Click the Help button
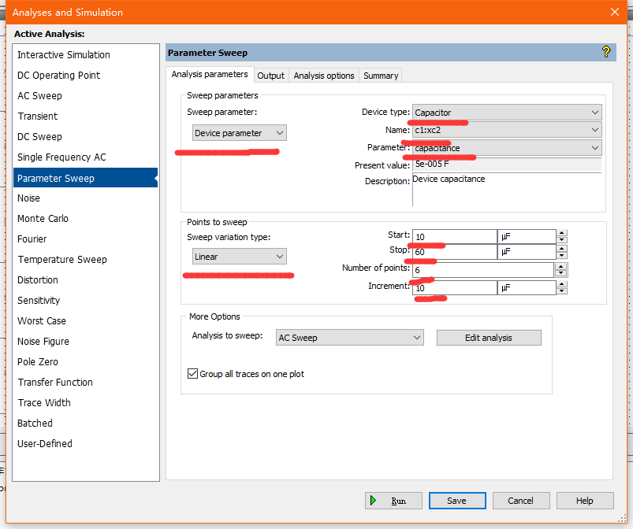 [585, 501]
